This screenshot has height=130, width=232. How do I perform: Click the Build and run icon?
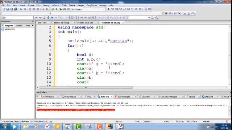(61, 9)
